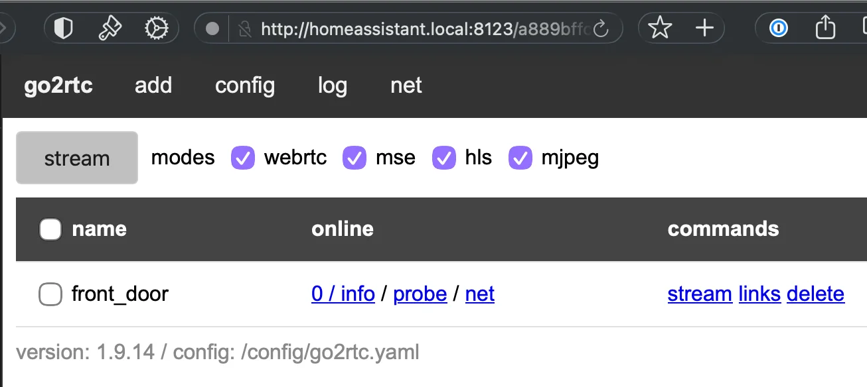The width and height of the screenshot is (867, 387).
Task: Open a new tab with plus icon
Action: (704, 28)
